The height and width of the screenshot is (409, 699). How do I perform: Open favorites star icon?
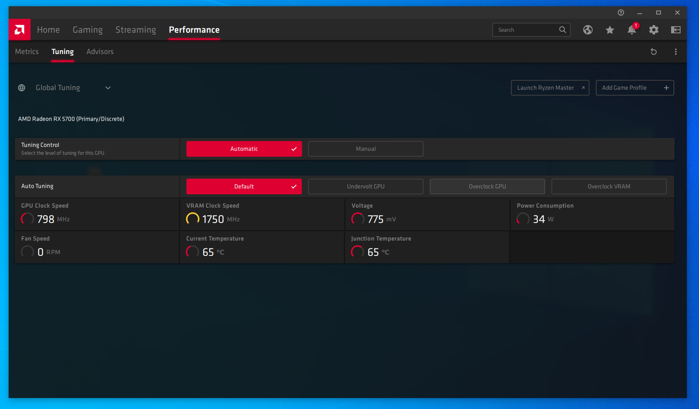pyautogui.click(x=610, y=30)
